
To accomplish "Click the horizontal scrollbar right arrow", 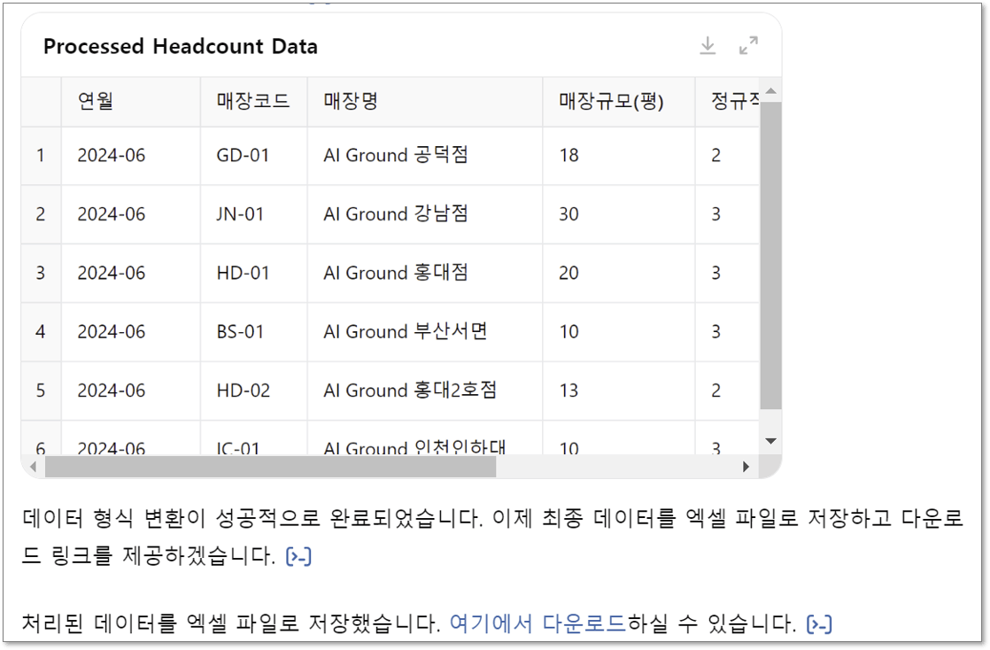I will tap(746, 467).
